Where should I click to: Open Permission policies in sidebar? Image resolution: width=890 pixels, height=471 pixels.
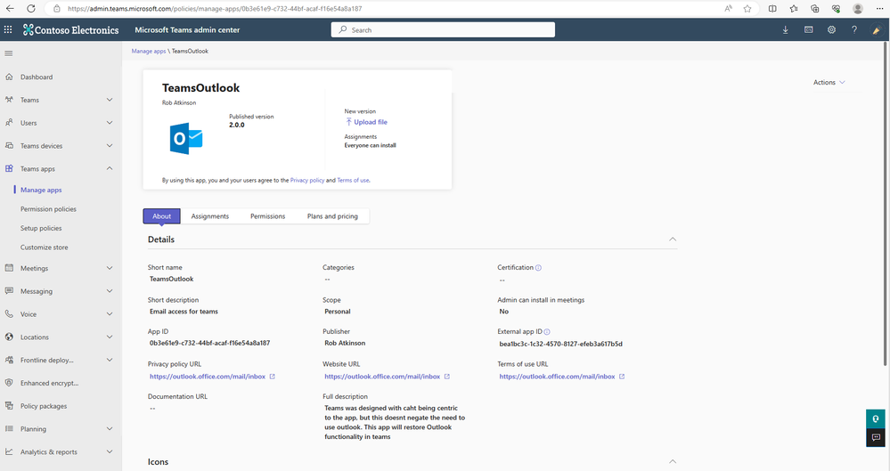tap(48, 209)
